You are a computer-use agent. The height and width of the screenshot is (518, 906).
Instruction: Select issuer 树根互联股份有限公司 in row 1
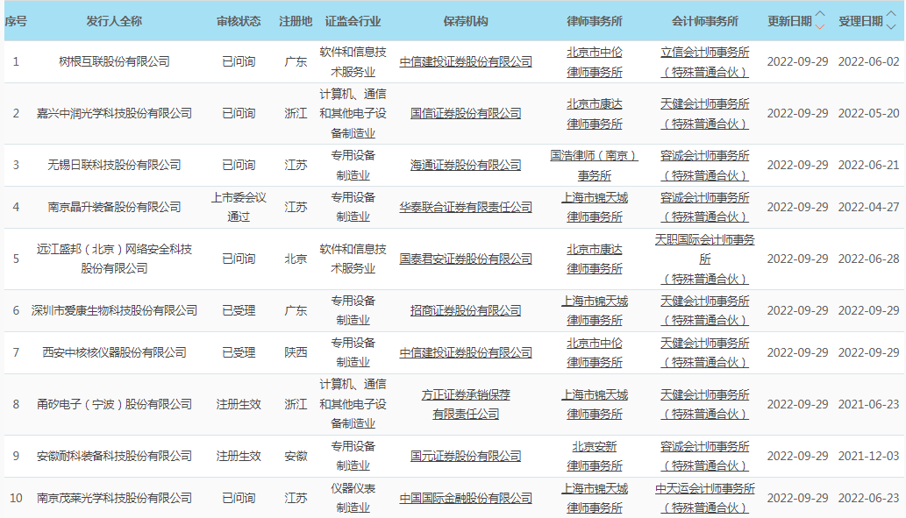pos(114,62)
